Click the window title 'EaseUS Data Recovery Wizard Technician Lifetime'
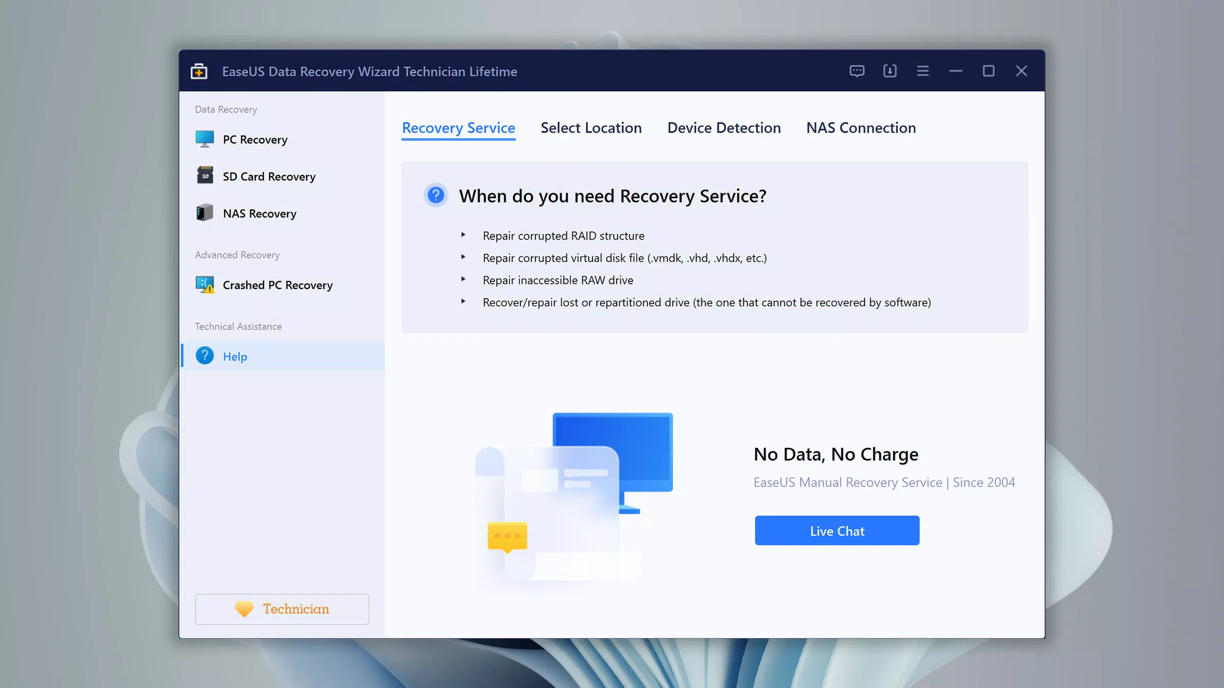This screenshot has width=1224, height=688. 370,71
